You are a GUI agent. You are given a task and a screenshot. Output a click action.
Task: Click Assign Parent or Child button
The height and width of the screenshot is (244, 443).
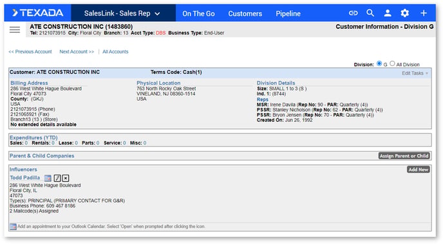(x=404, y=156)
